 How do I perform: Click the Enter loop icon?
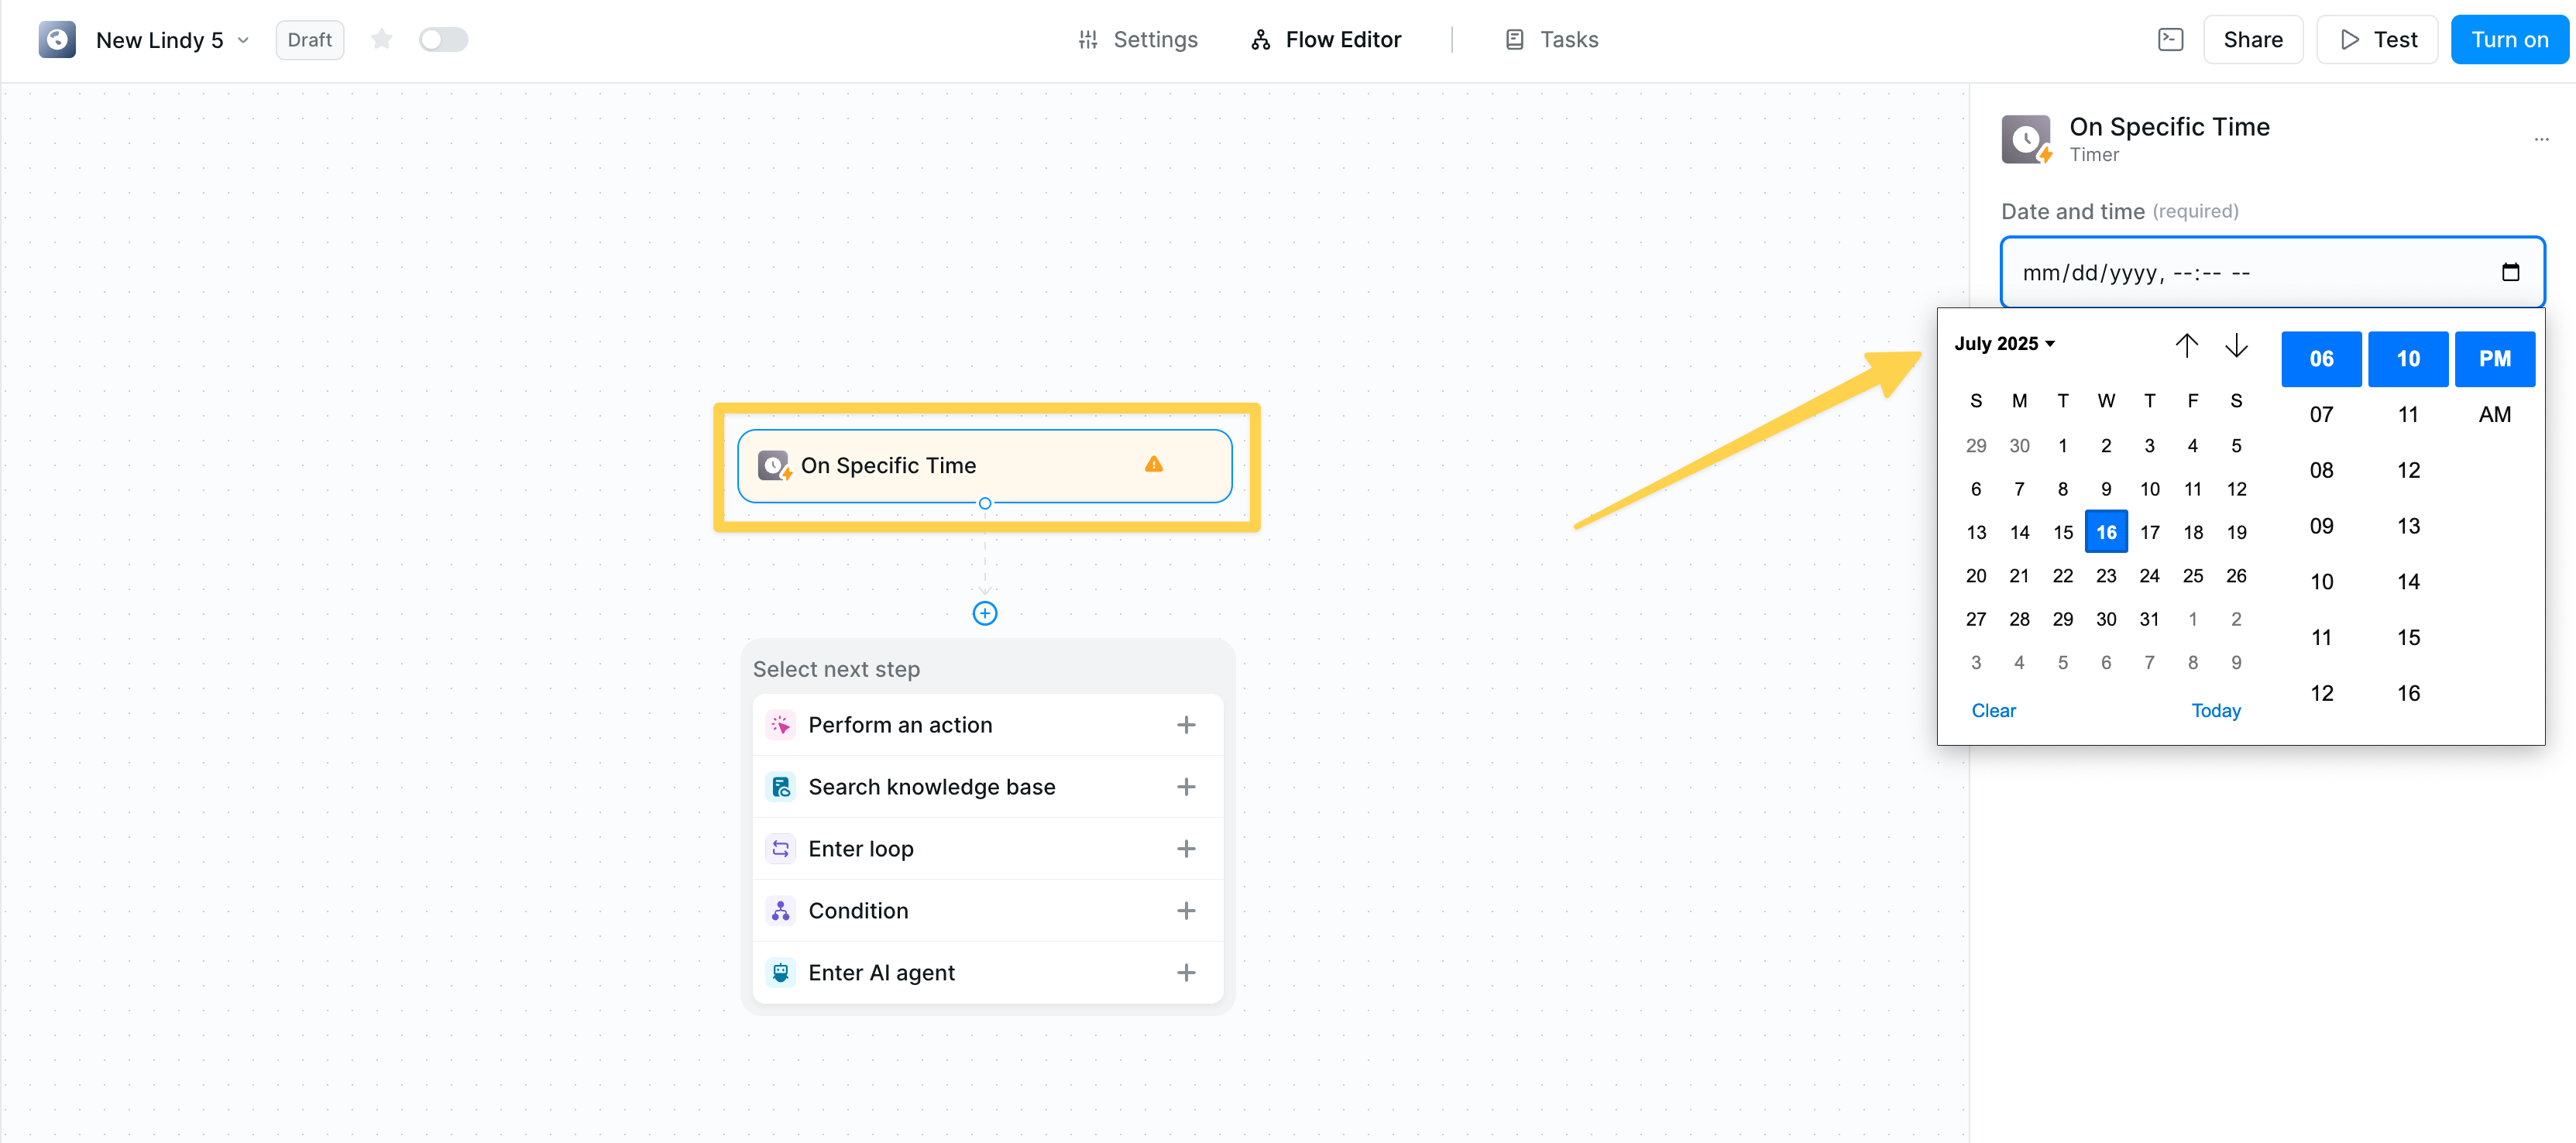781,848
